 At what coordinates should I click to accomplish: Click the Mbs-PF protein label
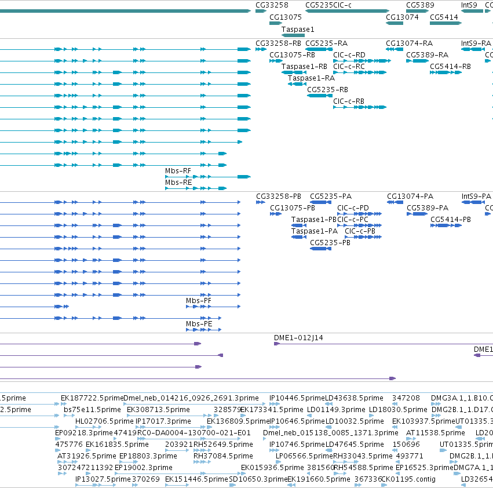[x=199, y=301]
